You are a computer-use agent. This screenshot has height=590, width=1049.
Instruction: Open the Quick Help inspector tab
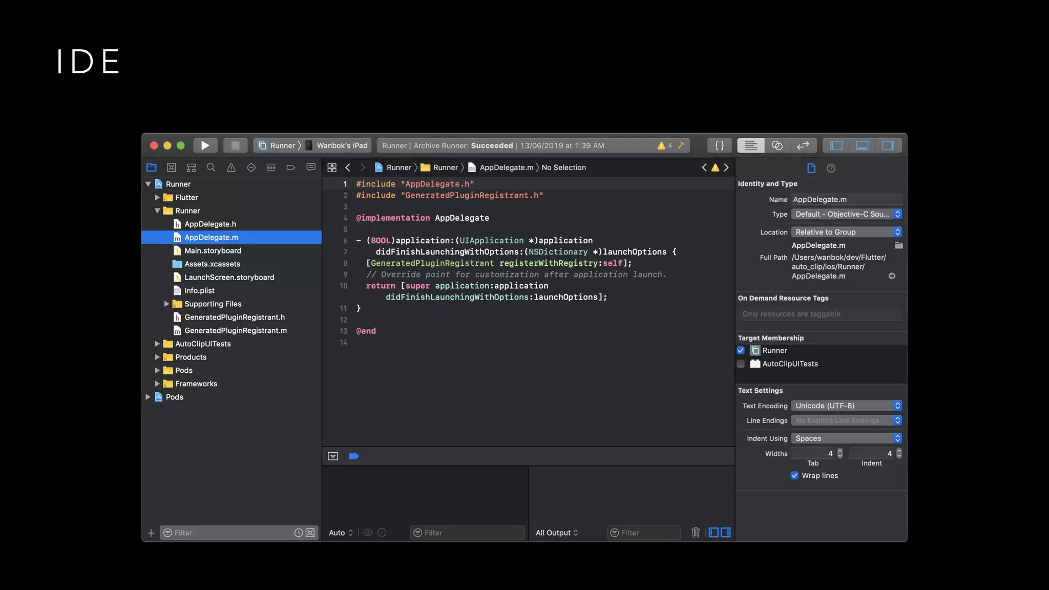point(831,168)
